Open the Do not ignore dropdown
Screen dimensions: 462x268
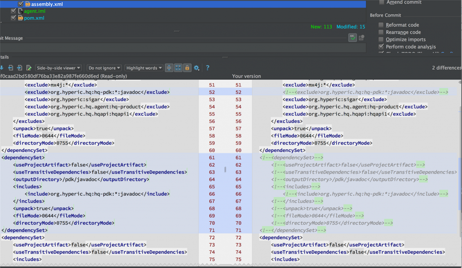coord(104,68)
